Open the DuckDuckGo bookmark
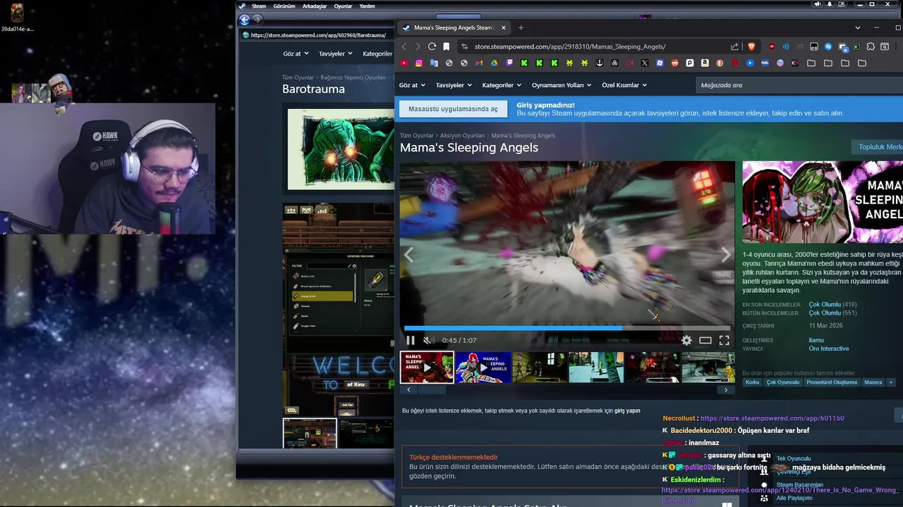Viewport: 903px width, 507px height. (x=720, y=63)
